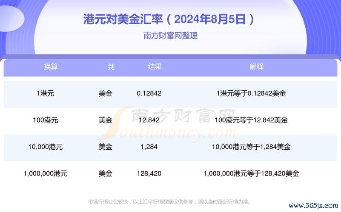Image resolution: width=341 pixels, height=212 pixels.
Task: Click the disclaimer text 市场行情变化较快
Action: tap(108, 202)
